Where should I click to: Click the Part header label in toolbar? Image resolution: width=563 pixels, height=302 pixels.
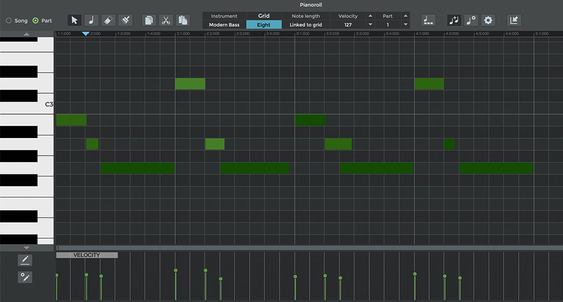pyautogui.click(x=387, y=16)
